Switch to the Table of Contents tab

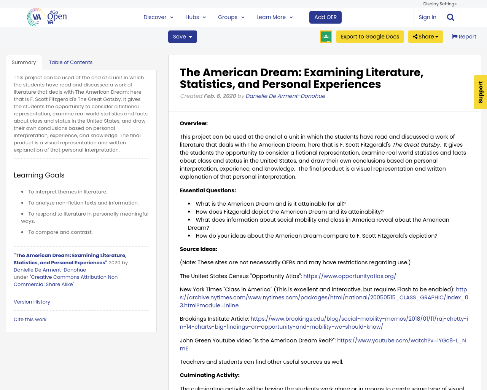click(x=71, y=62)
